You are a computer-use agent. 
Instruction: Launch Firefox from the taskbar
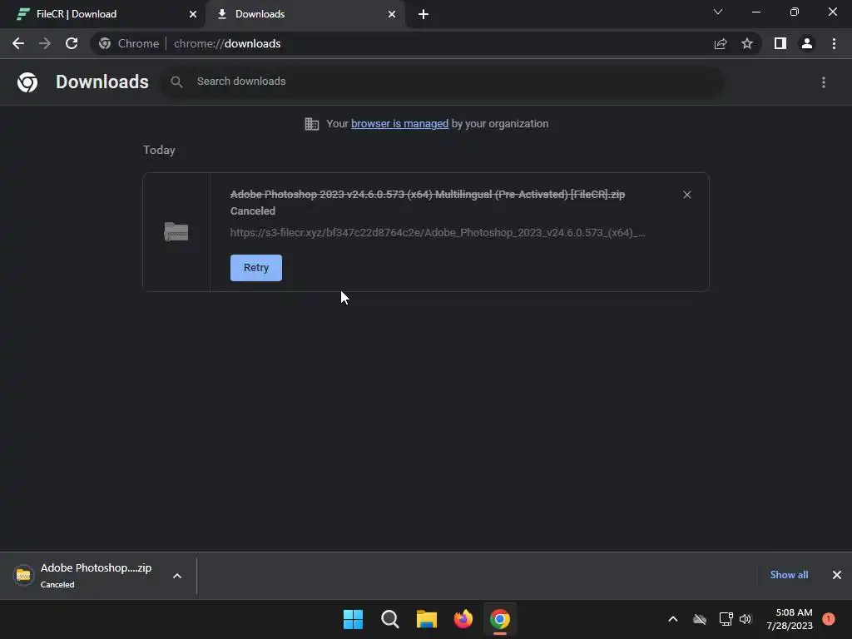(x=463, y=619)
